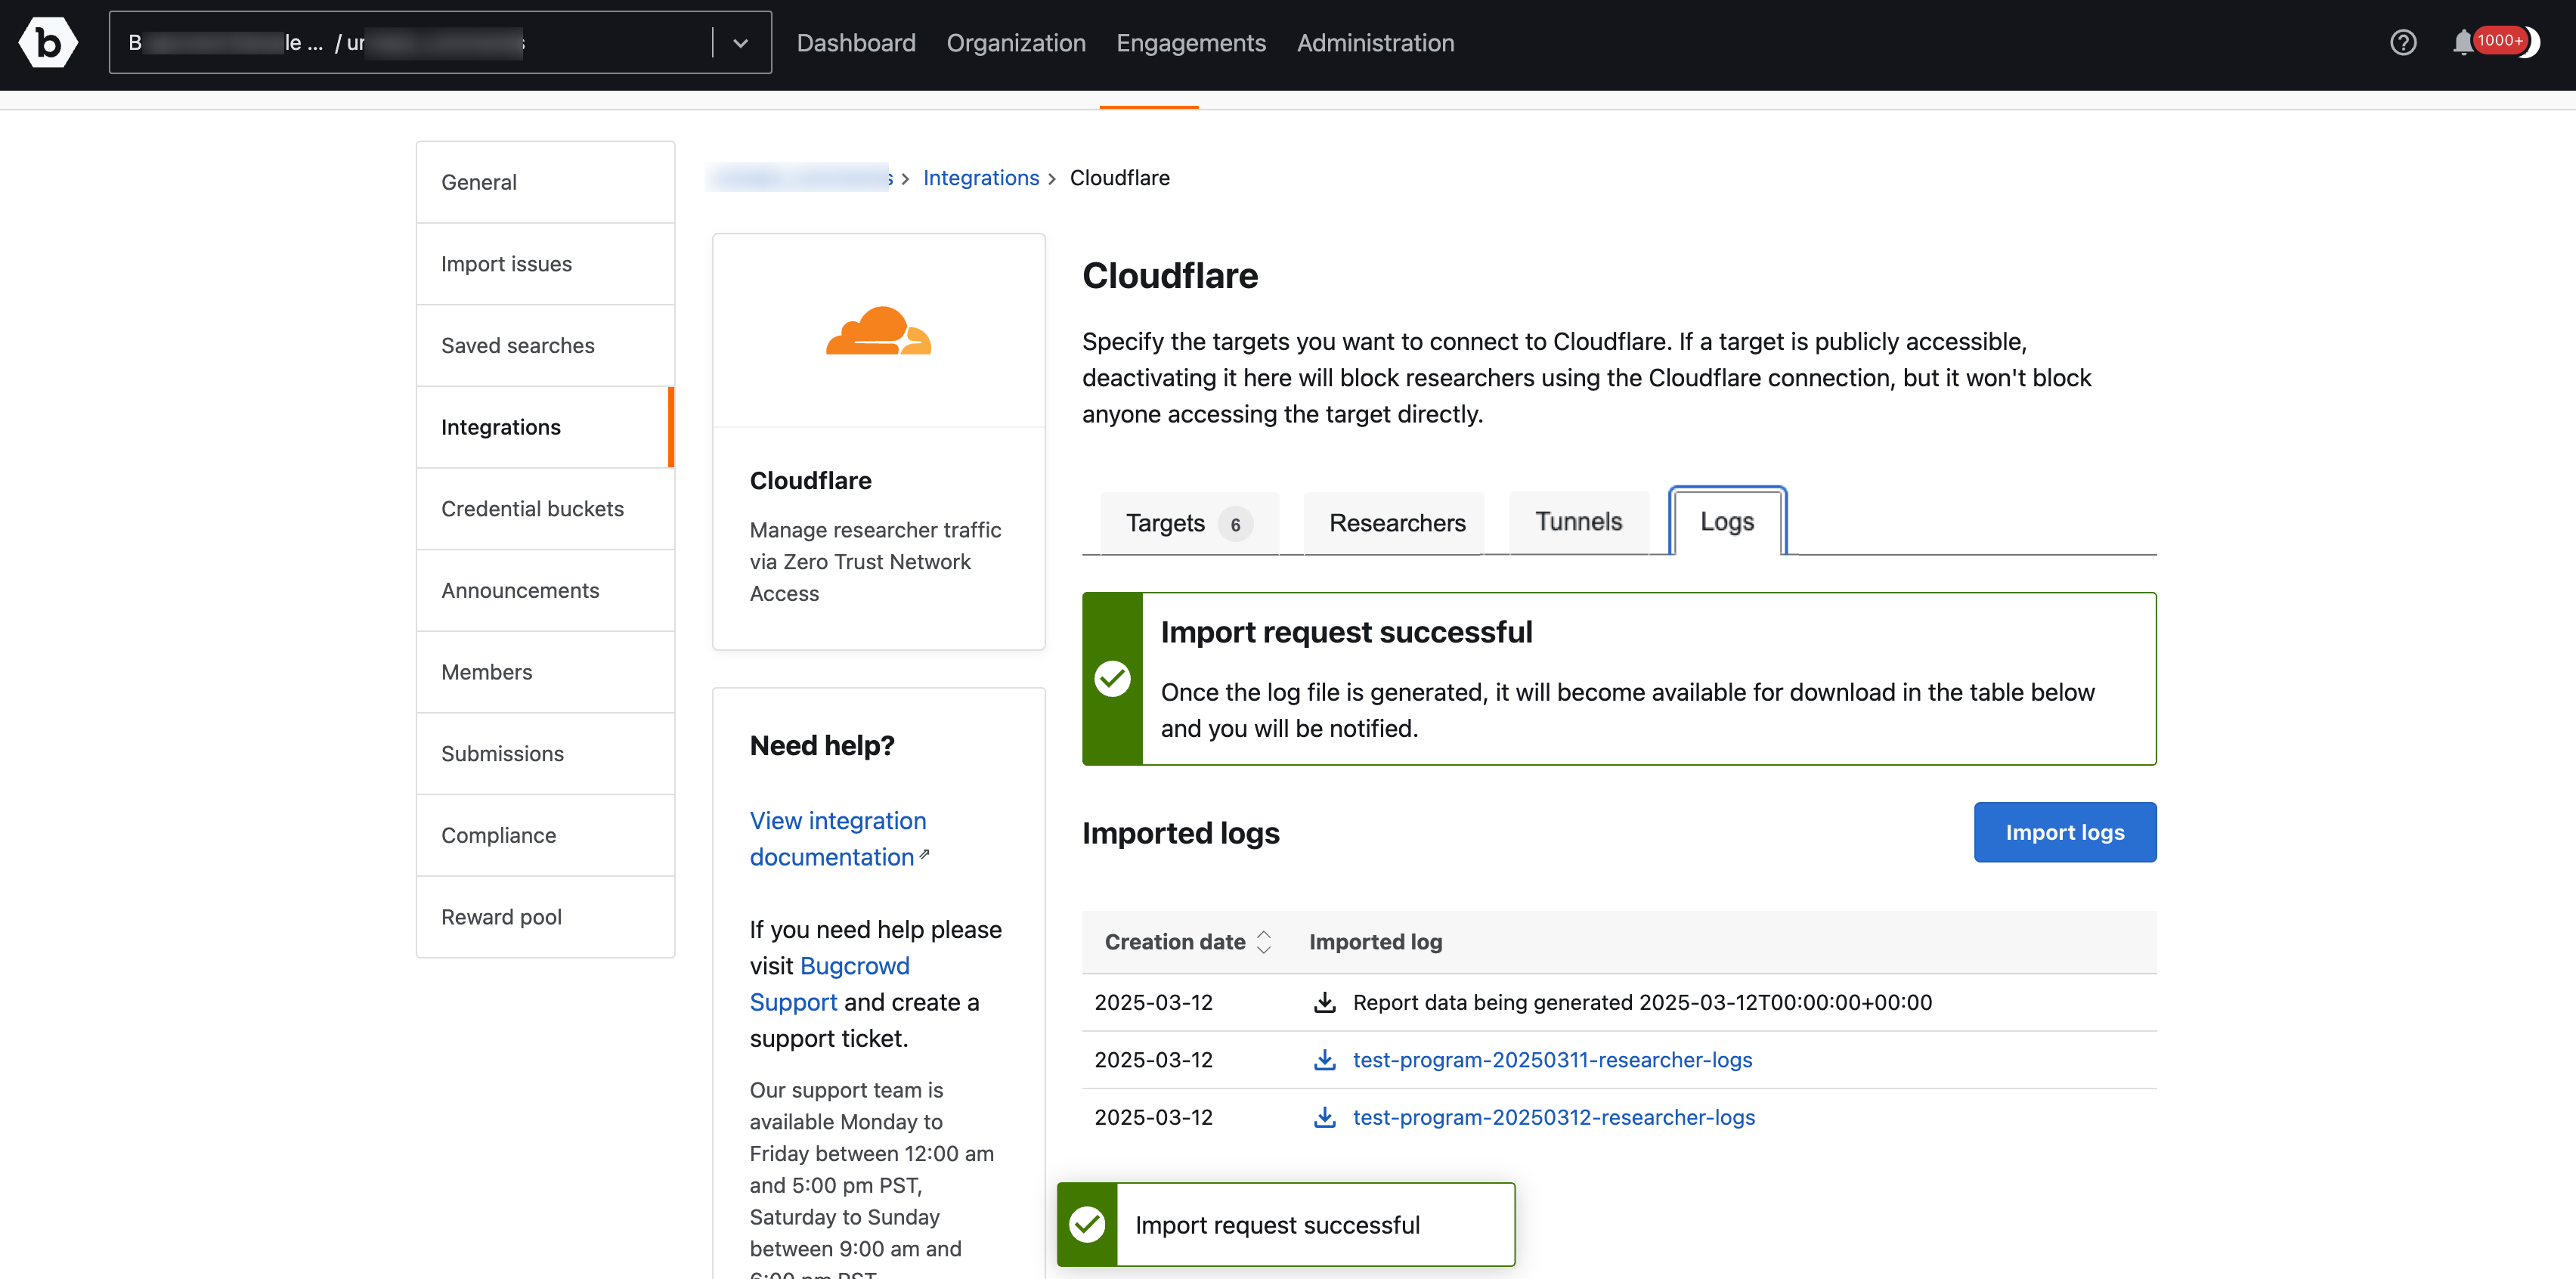Click Import request successful toast message
This screenshot has width=2576, height=1279.
pos(1286,1225)
